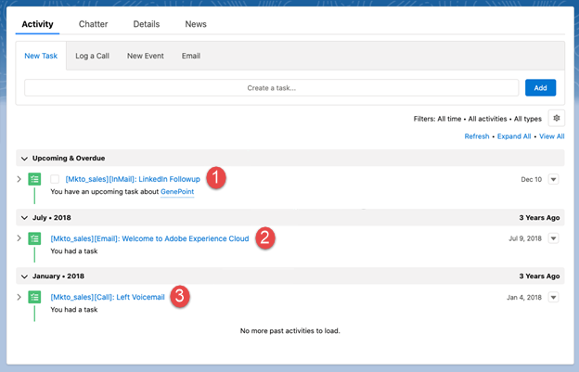Mark the LinkedIn Followup task complete
The width and height of the screenshot is (579, 372).
coord(55,179)
